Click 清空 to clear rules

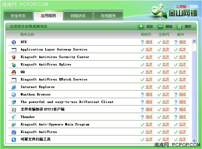point(188,27)
